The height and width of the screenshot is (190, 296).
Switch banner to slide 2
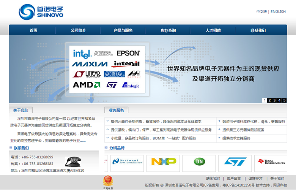tap(269, 100)
